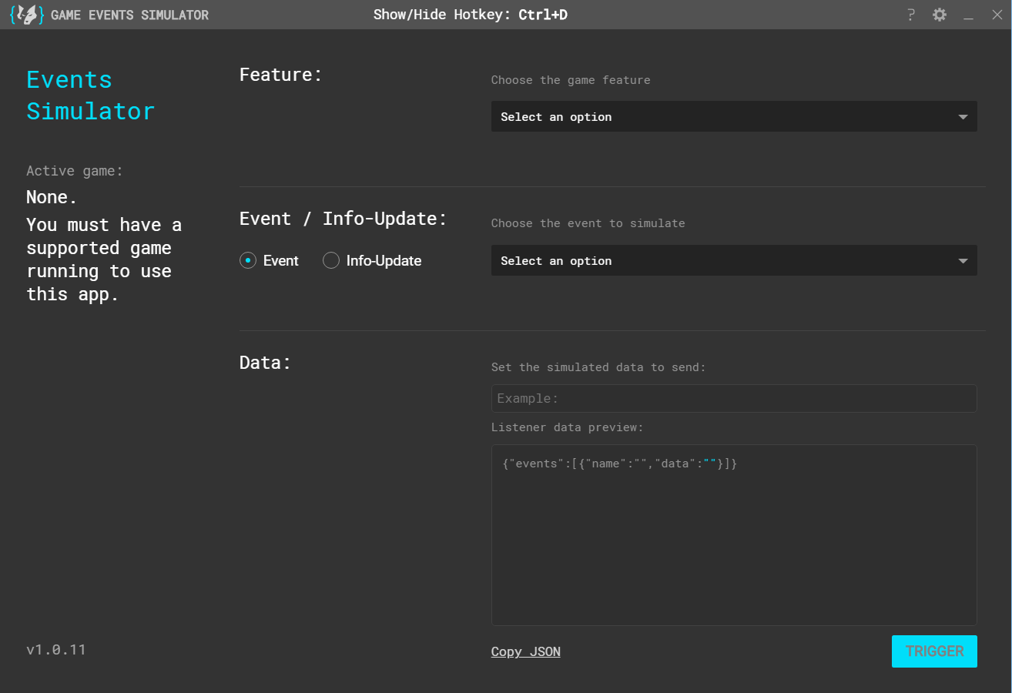
Task: Click the Events Simulator heading
Action: click(91, 95)
